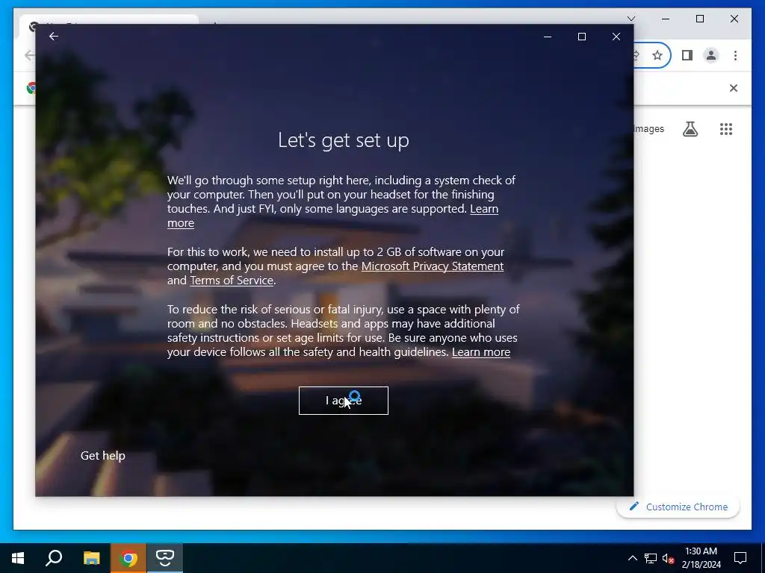Go back using the Mixed Reality Portal arrow
Viewport: 765px width, 573px height.
pyautogui.click(x=54, y=37)
